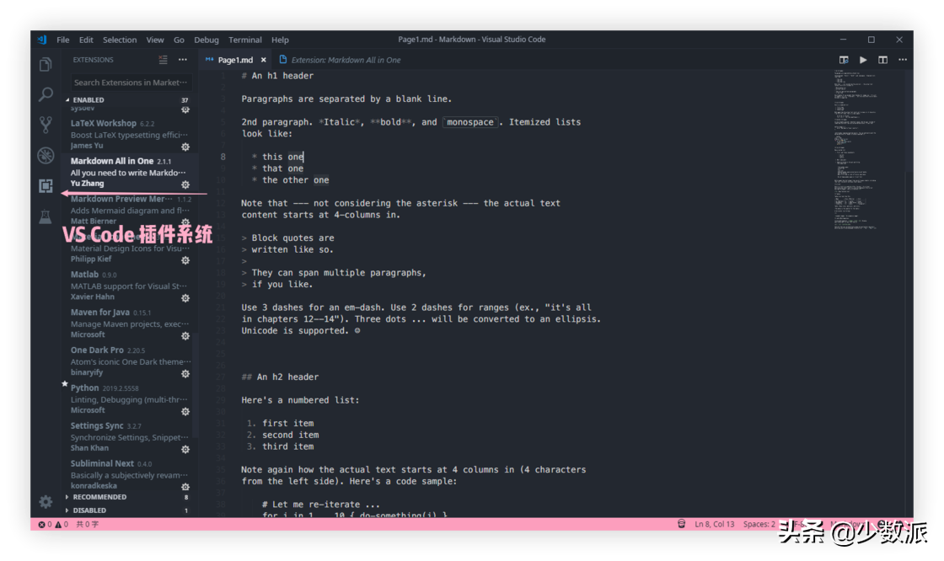Close the Page1.md tab
This screenshot has width=944, height=561.
point(263,60)
